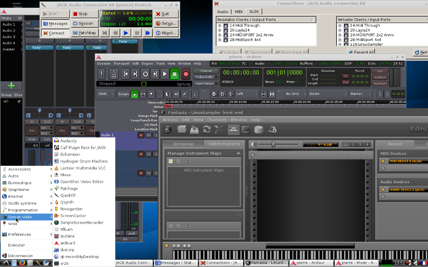Screen dimensions: 428x267
Task: Click the green plus in mixer Strips panel
Action: pyautogui.click(x=11, y=85)
